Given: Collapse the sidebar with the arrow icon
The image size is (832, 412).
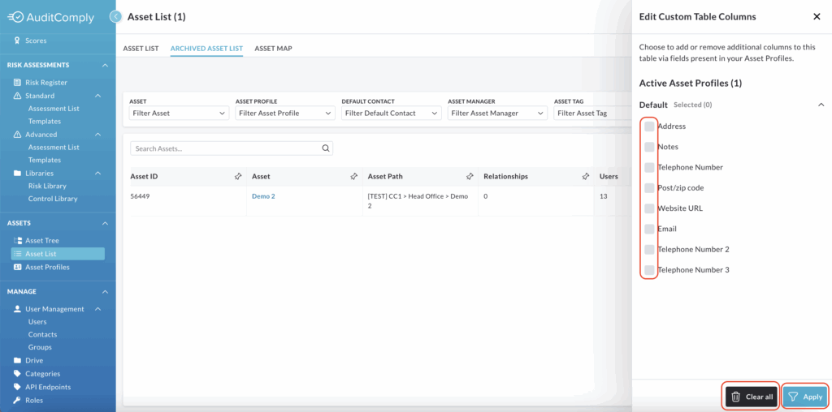Looking at the screenshot, I should point(115,17).
